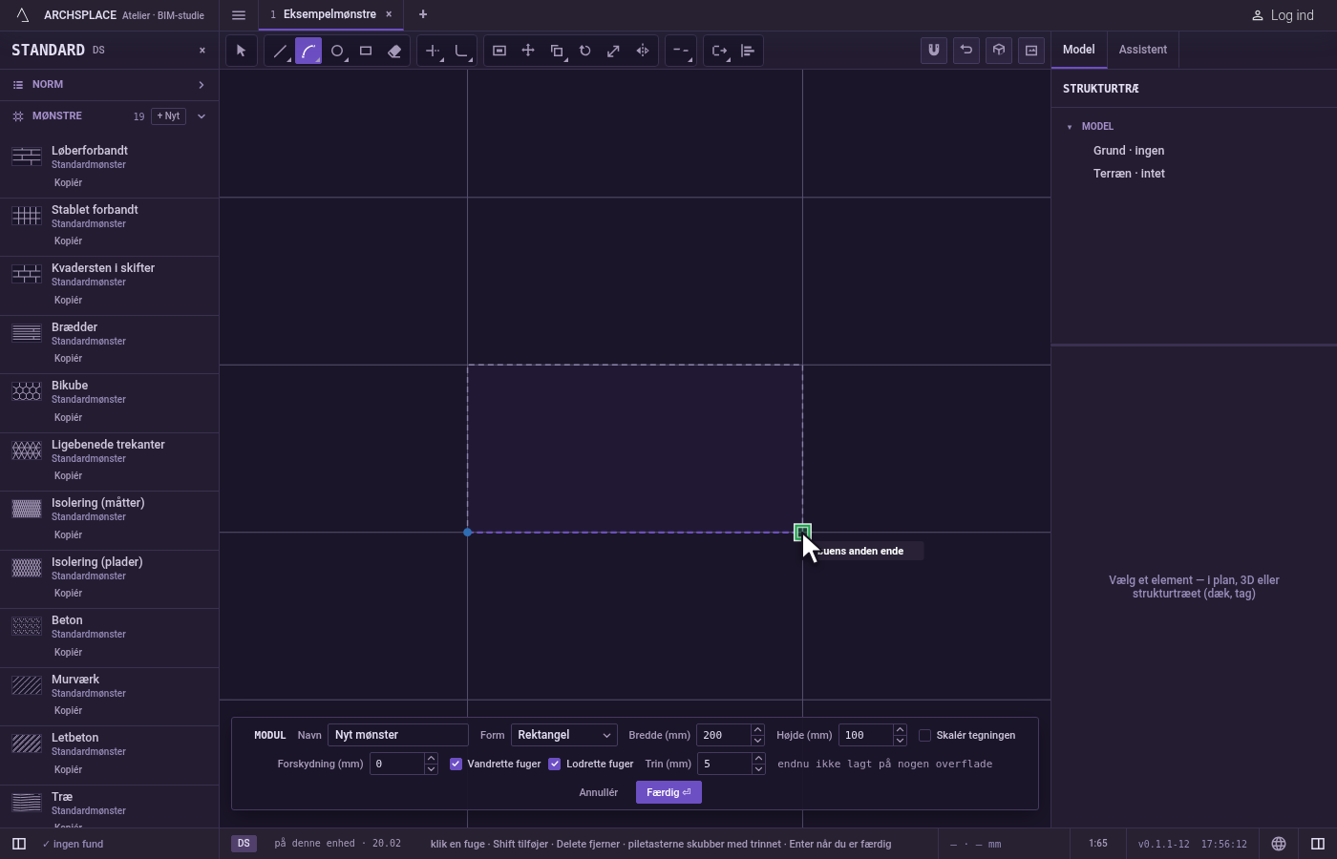The width and height of the screenshot is (1337, 859).
Task: Click Kopiér under Løberforbandt
Action: click(68, 182)
